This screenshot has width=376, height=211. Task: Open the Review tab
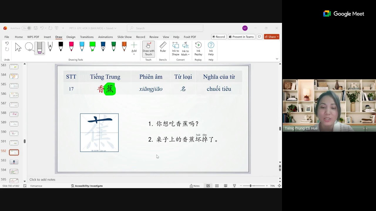(x=154, y=37)
